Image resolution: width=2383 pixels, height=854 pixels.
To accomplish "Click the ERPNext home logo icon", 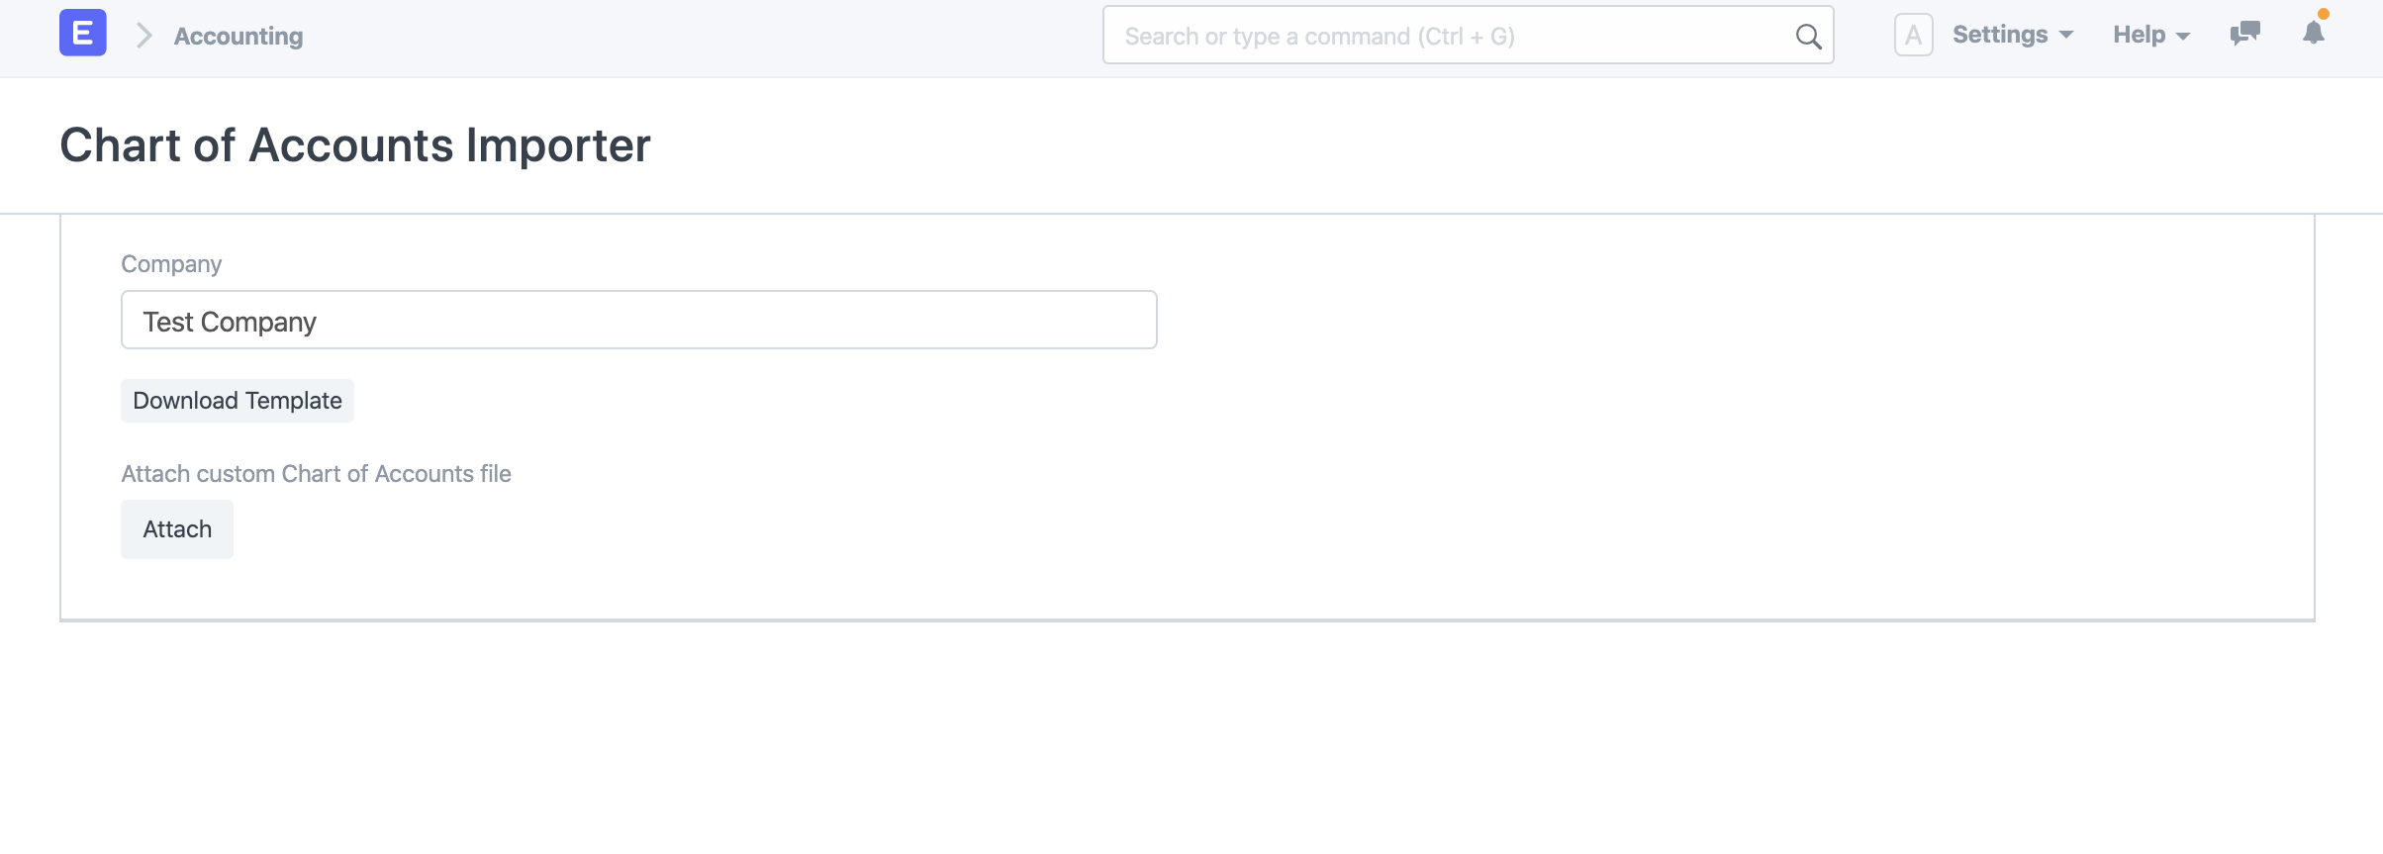I will pyautogui.click(x=83, y=34).
